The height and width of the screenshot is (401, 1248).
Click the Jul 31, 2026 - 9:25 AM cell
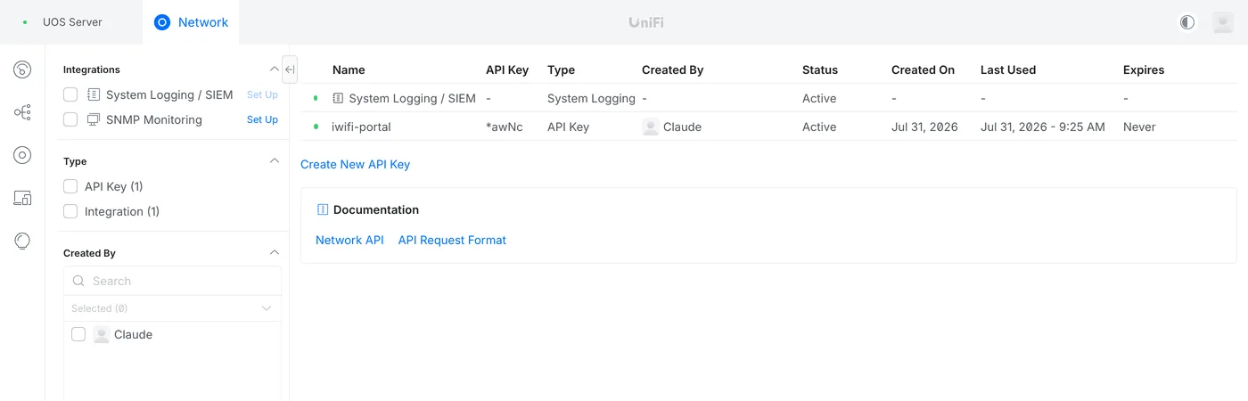coord(1043,127)
